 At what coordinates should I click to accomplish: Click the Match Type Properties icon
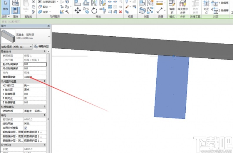tap(33, 12)
